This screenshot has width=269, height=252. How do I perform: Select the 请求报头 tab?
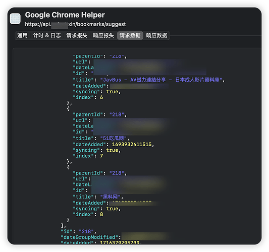point(77,35)
